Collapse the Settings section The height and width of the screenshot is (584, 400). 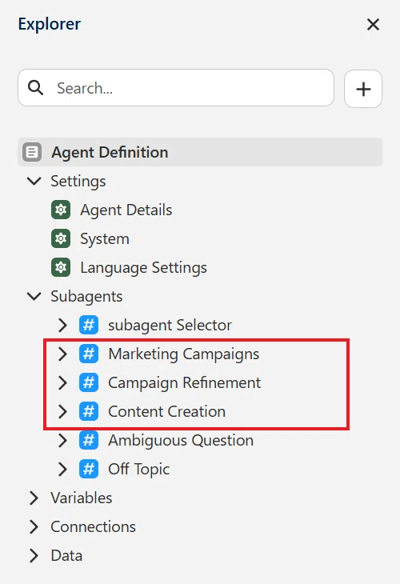pyautogui.click(x=34, y=181)
